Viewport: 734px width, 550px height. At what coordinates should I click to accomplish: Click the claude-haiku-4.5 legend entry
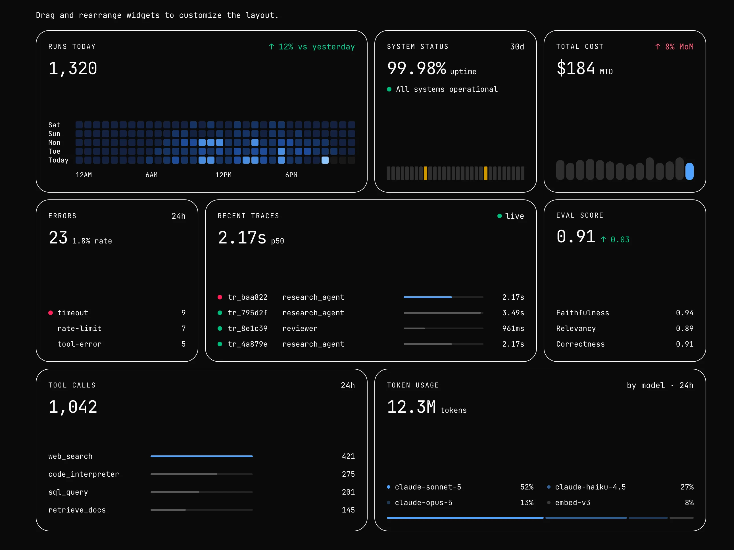coord(620,487)
